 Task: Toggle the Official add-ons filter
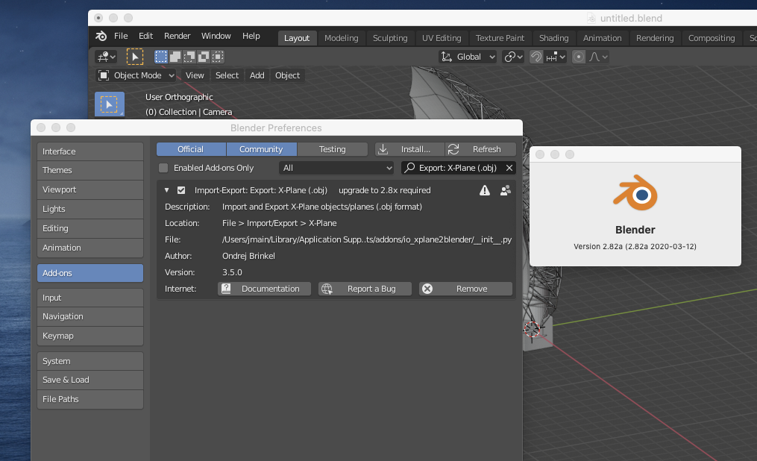coord(191,149)
